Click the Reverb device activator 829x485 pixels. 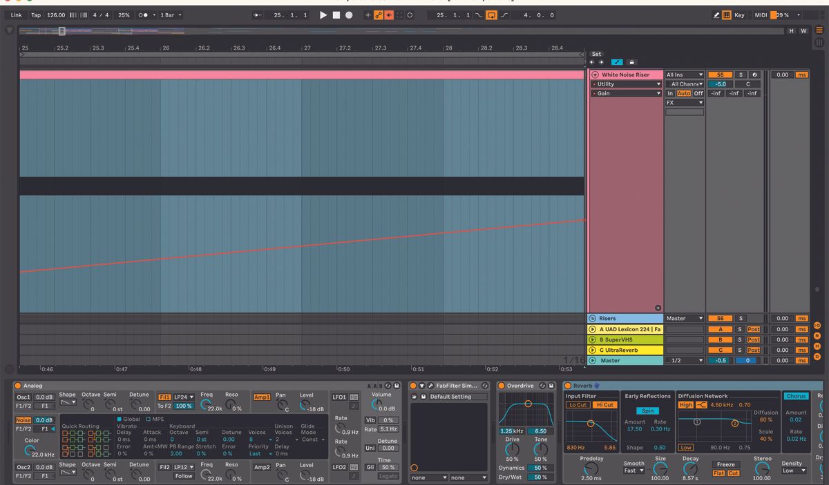(x=568, y=386)
